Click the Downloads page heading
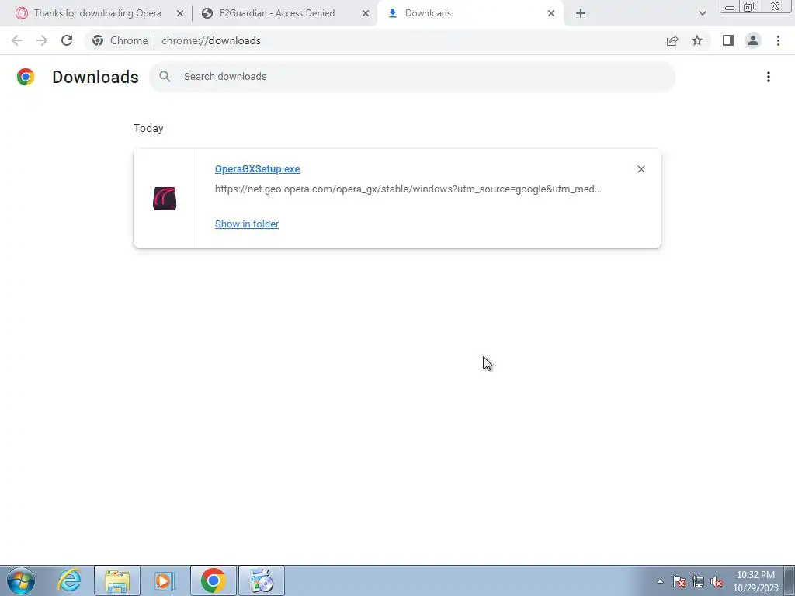This screenshot has width=795, height=596. 95,77
